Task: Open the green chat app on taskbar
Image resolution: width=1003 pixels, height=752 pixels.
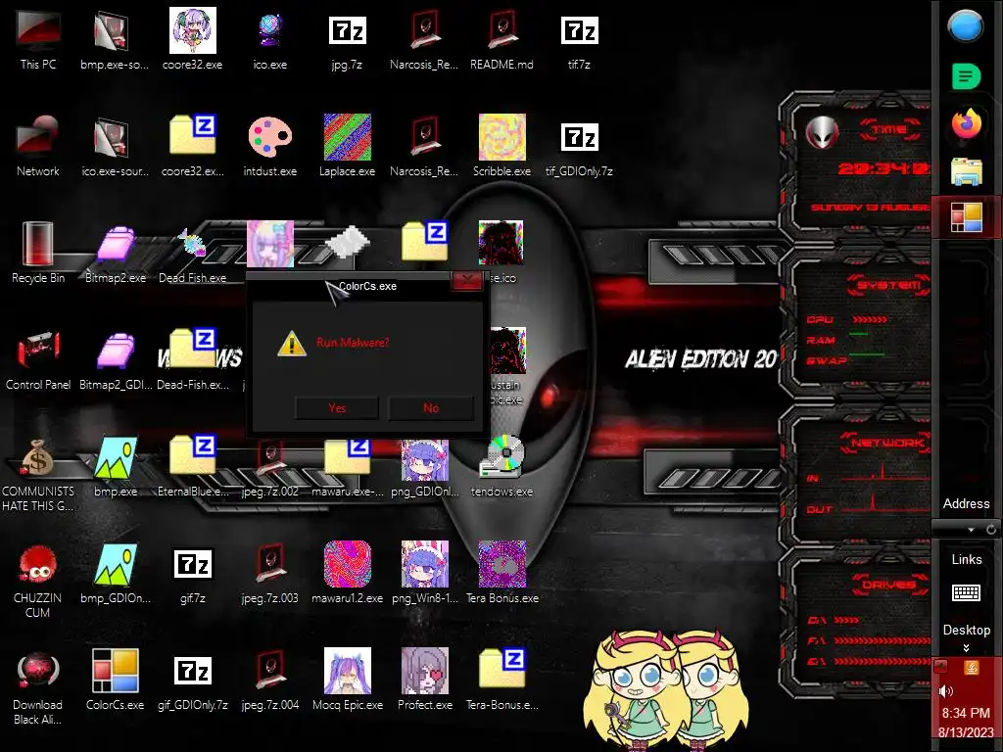Action: [966, 76]
